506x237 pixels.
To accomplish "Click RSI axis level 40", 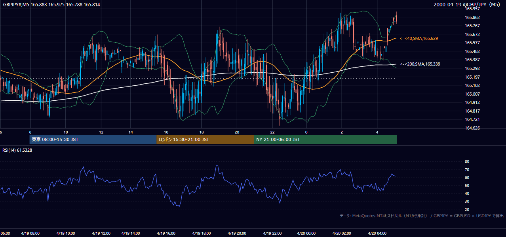I will [467, 194].
